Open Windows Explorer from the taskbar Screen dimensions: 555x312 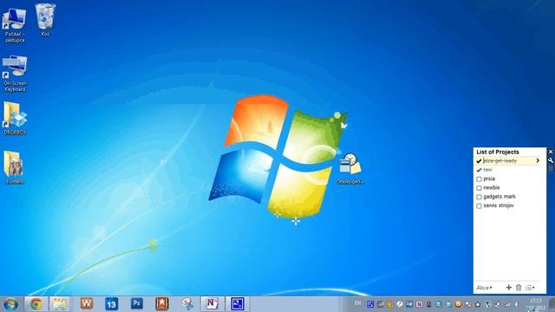[x=60, y=304]
